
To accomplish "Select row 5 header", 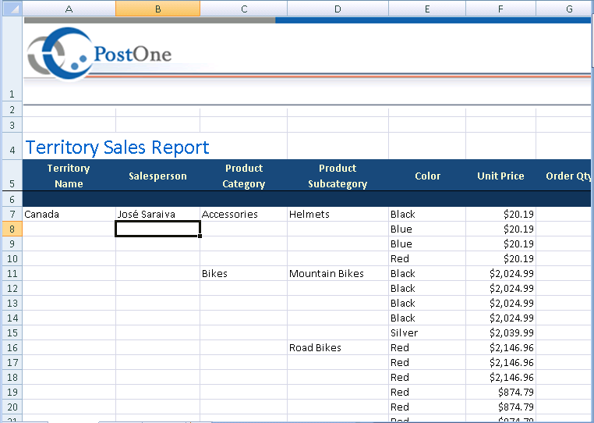I will 12,176.
